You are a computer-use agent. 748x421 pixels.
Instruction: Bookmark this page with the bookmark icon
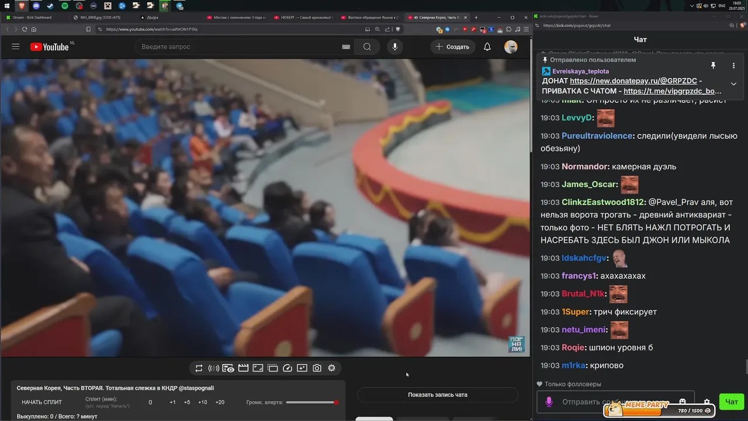[88, 29]
